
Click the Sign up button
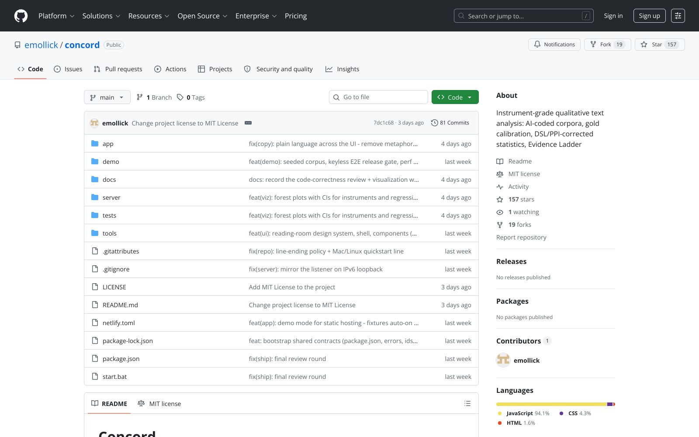pyautogui.click(x=649, y=16)
